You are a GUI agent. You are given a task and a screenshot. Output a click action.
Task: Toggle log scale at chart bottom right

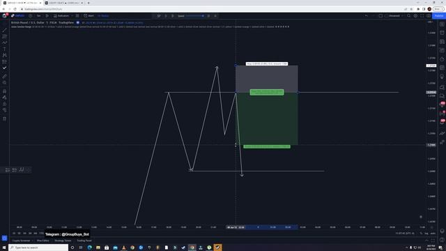tap(426, 234)
